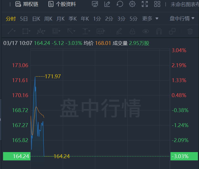Select the 分时 intraday tab
Viewport: 199px width, 169px height.
(11, 19)
